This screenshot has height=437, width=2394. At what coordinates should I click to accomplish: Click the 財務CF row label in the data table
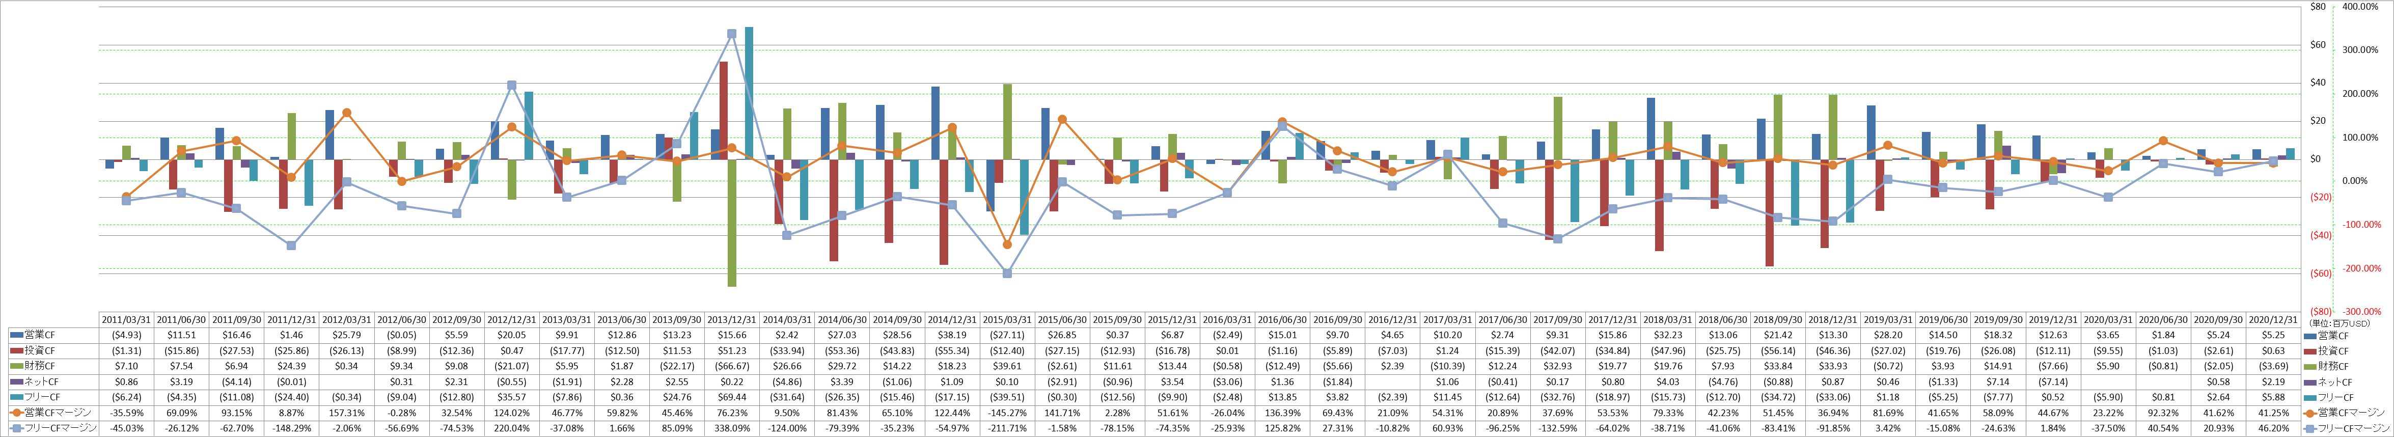click(x=39, y=366)
